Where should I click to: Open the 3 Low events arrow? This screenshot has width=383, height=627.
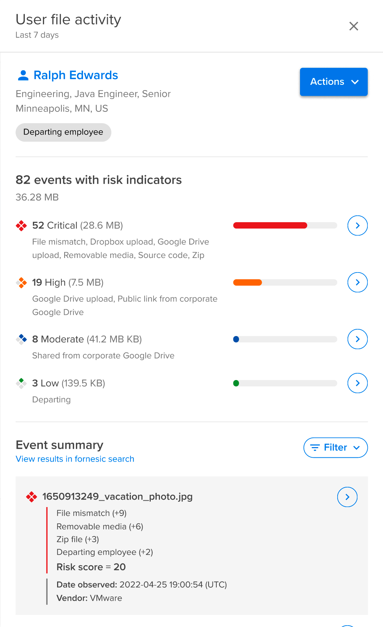coord(357,383)
